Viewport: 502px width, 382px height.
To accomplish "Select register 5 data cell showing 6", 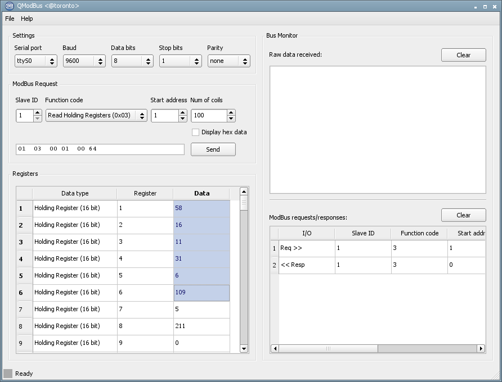I will [201, 276].
